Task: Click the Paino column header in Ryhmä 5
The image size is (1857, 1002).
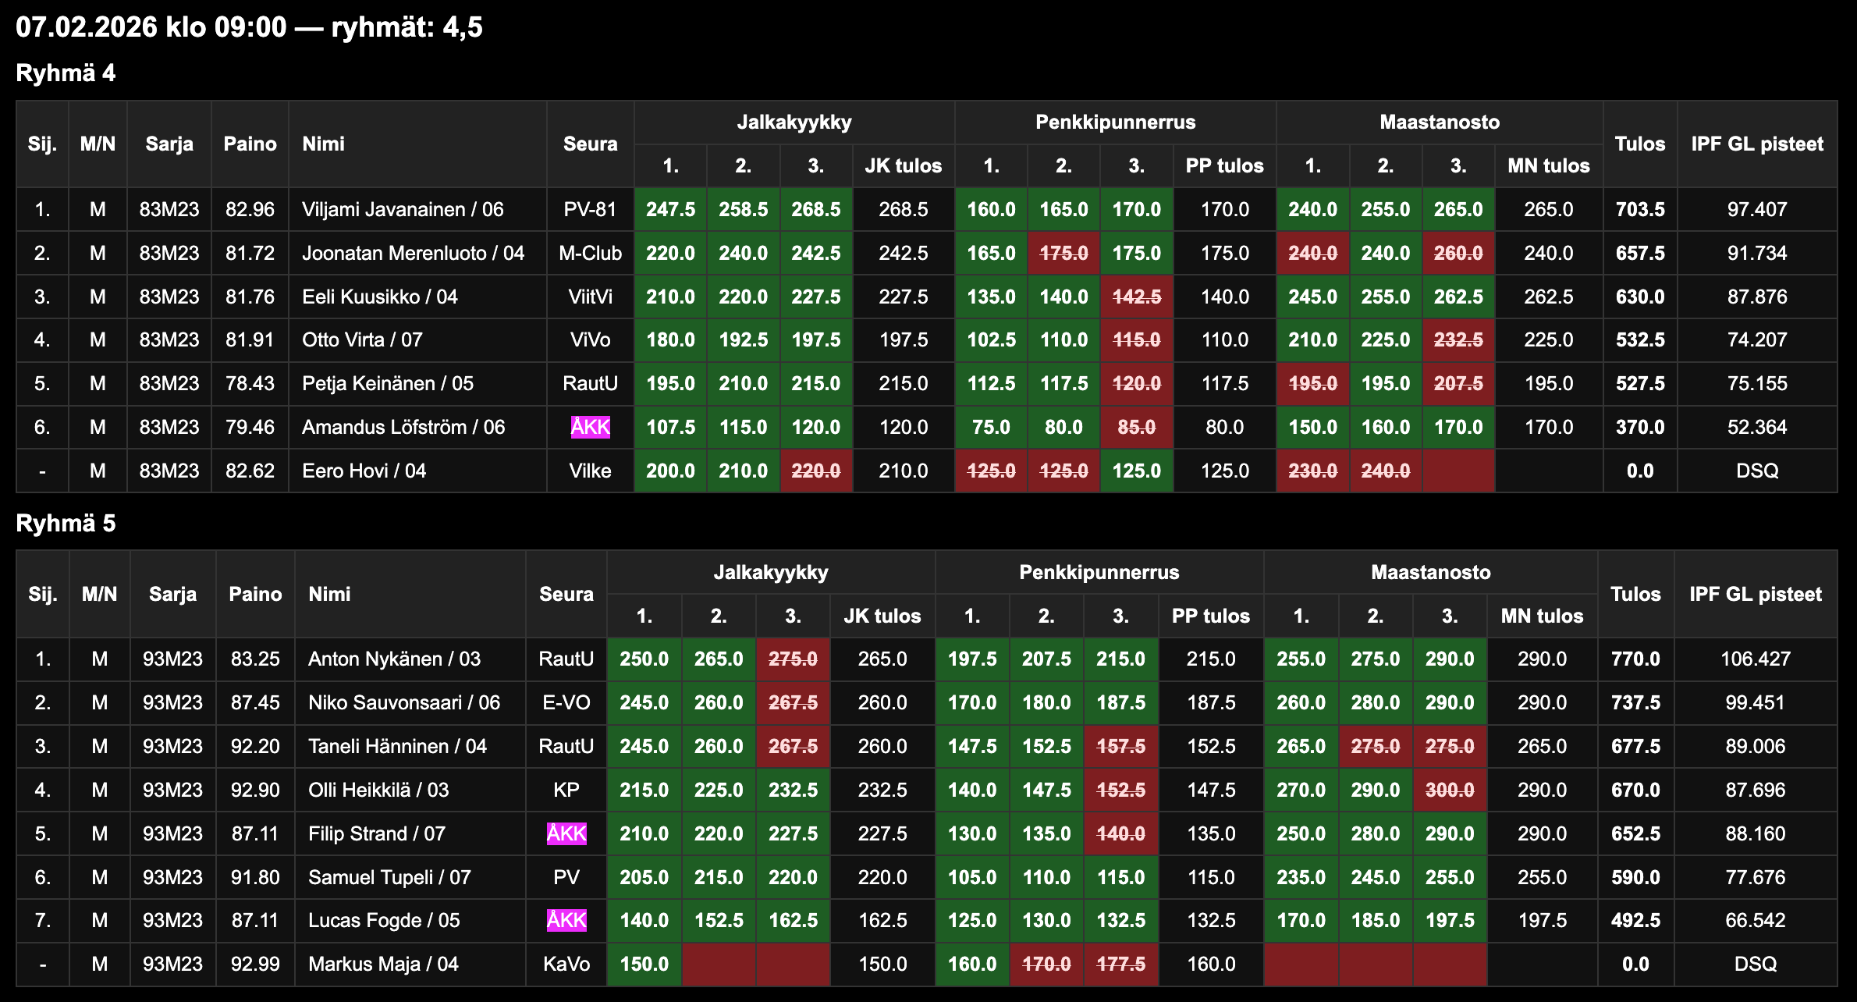Action: coord(254,594)
